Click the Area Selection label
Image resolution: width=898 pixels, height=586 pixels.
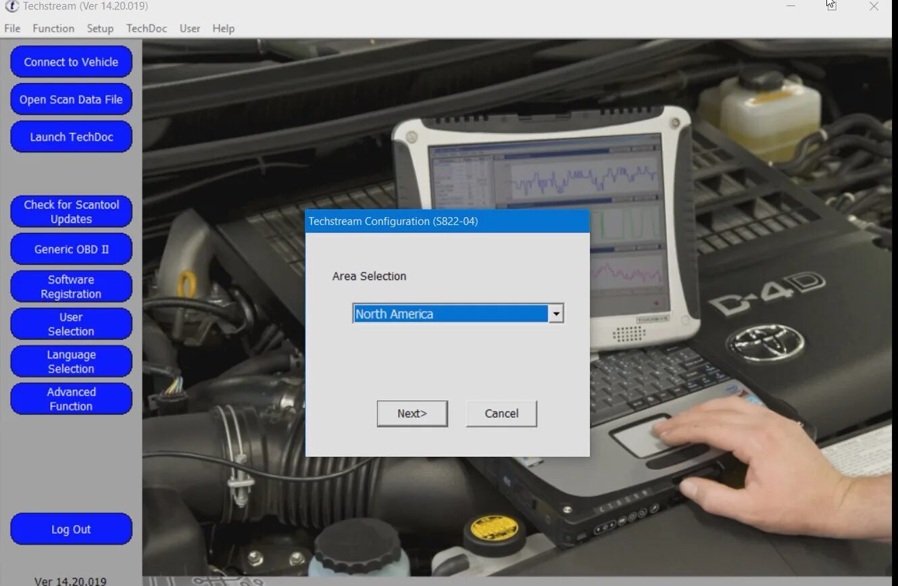[x=369, y=276]
